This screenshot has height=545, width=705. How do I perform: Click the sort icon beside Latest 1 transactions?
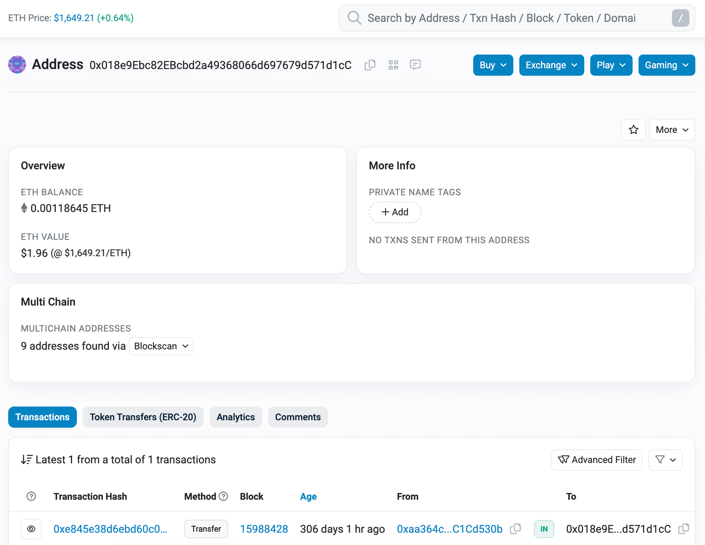(26, 460)
